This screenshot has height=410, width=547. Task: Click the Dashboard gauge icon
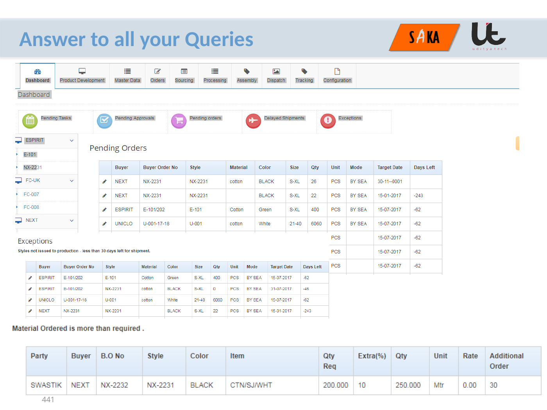(38, 71)
